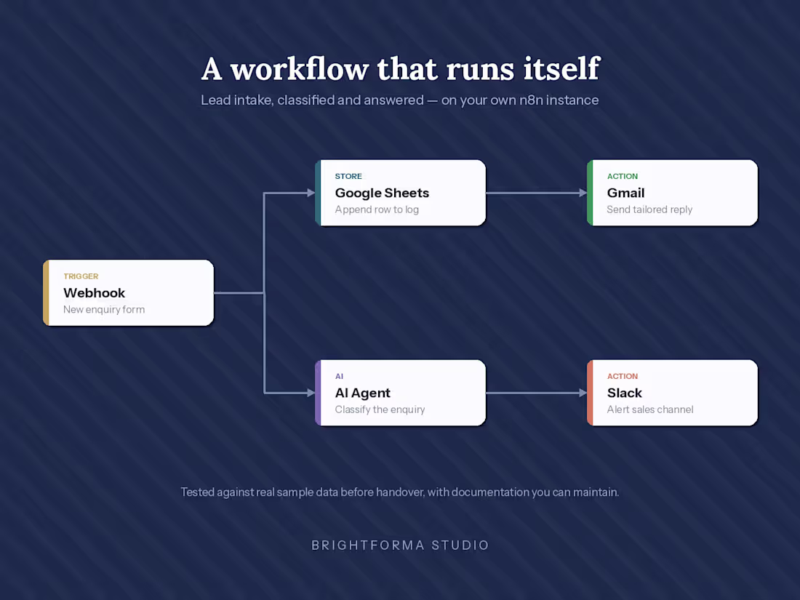Click the 'STORE' label above Google Sheets

tap(348, 176)
